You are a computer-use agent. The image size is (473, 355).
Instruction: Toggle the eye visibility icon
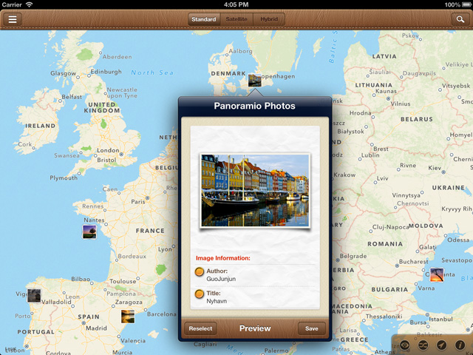pyautogui.click(x=404, y=345)
